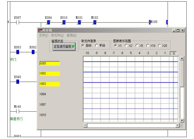Click the X040 contact in ladder diagram
Screen dimensions: 194x139
(18, 82)
